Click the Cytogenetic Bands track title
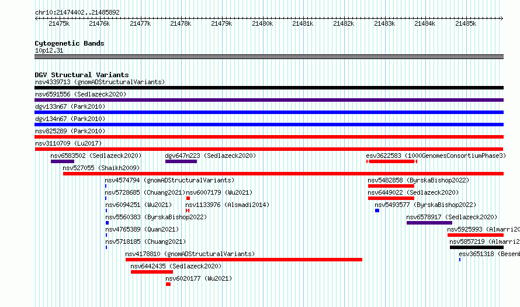The image size is (520, 307). [x=70, y=43]
